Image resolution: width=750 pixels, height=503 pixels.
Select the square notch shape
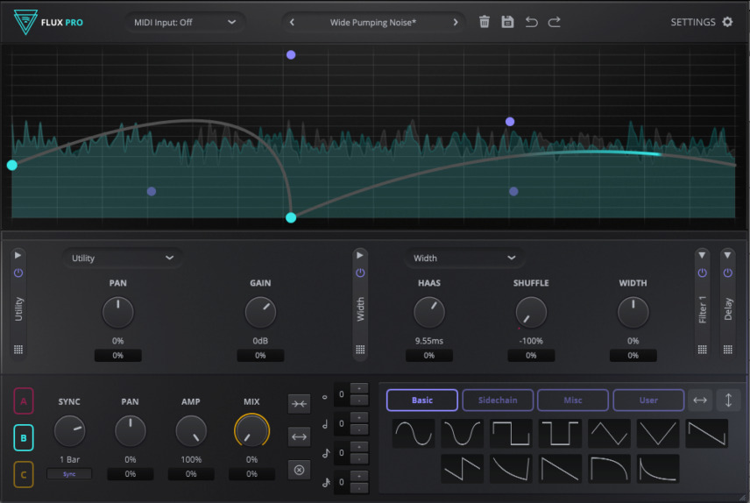560,434
